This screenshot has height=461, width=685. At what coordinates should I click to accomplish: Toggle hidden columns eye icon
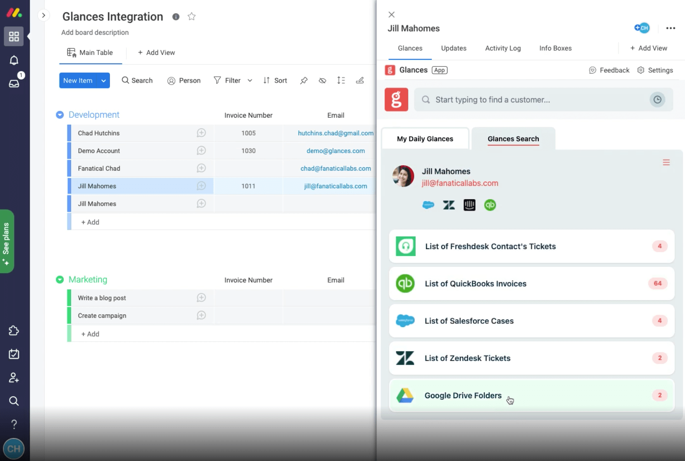coord(323,81)
